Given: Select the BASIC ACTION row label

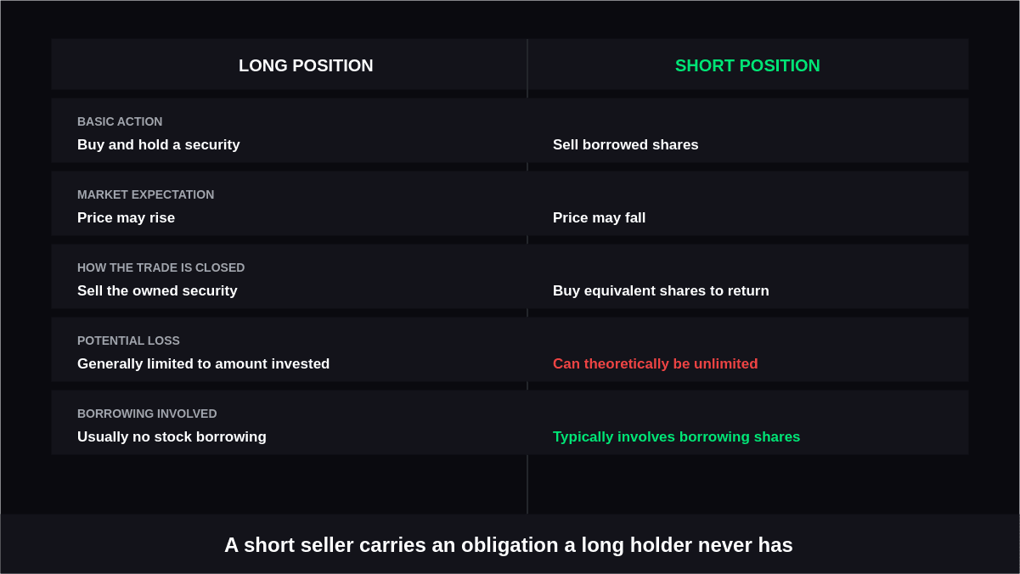Looking at the screenshot, I should coord(120,121).
